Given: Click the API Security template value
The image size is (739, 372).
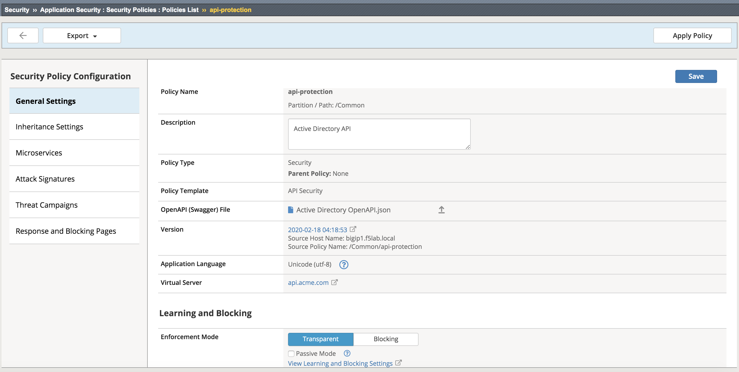Looking at the screenshot, I should click(305, 191).
